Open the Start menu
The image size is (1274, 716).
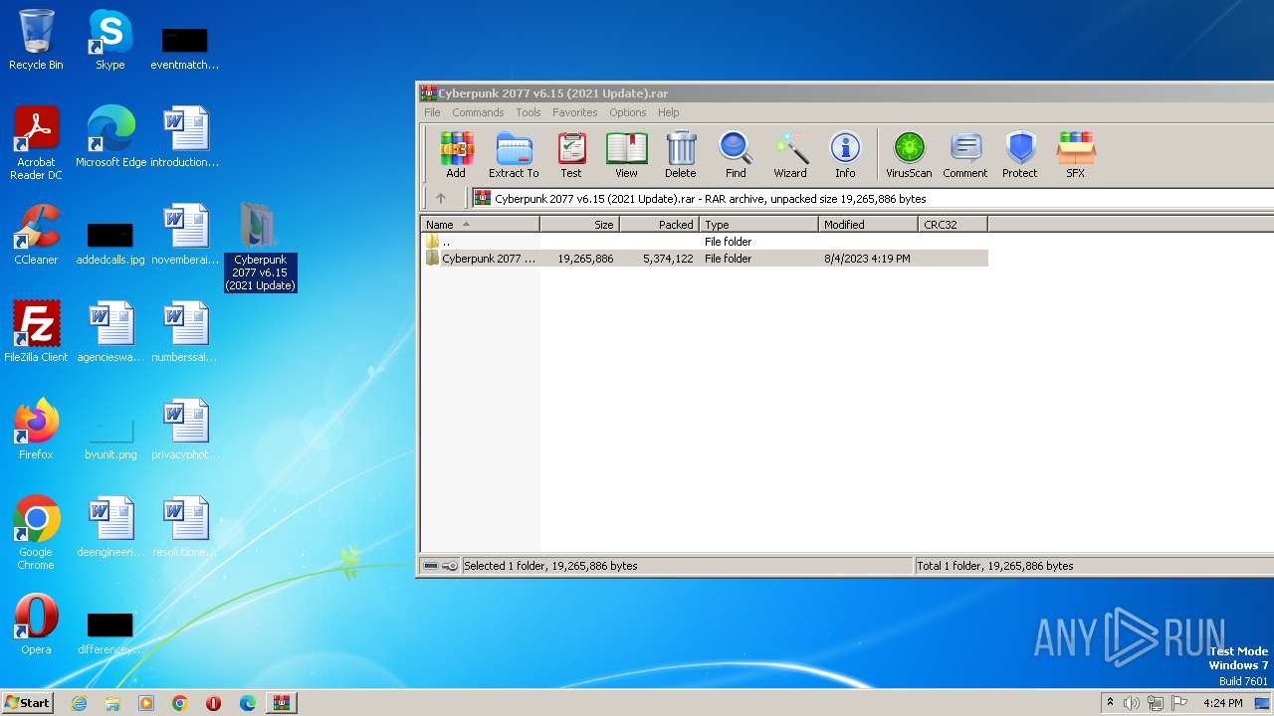click(x=27, y=703)
